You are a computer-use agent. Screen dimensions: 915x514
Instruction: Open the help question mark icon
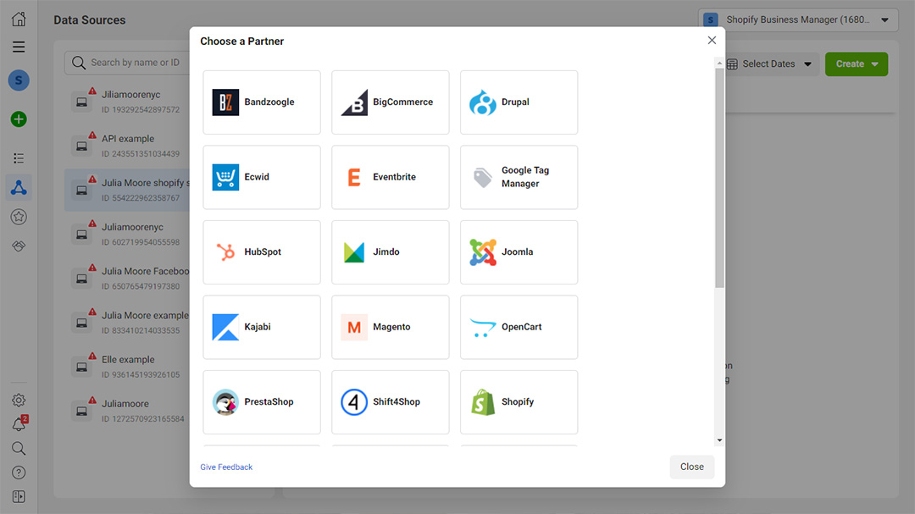[19, 473]
